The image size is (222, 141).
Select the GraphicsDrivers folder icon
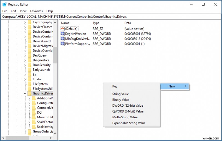(29, 93)
